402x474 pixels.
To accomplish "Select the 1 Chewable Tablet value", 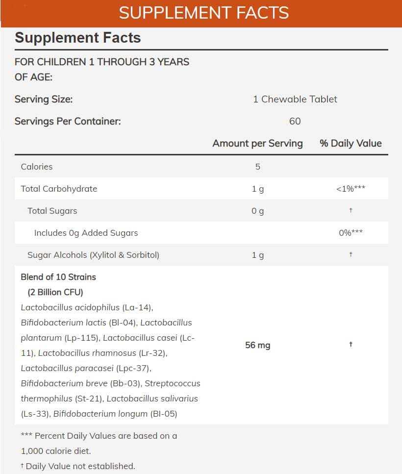I will [x=295, y=99].
